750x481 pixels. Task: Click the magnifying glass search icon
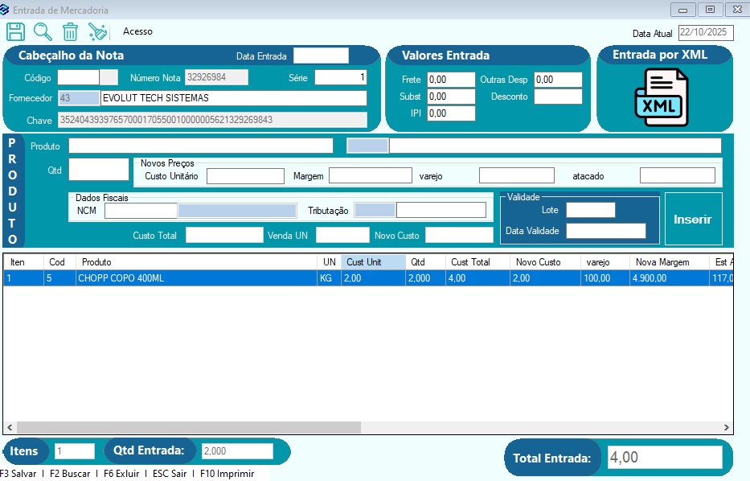(43, 31)
